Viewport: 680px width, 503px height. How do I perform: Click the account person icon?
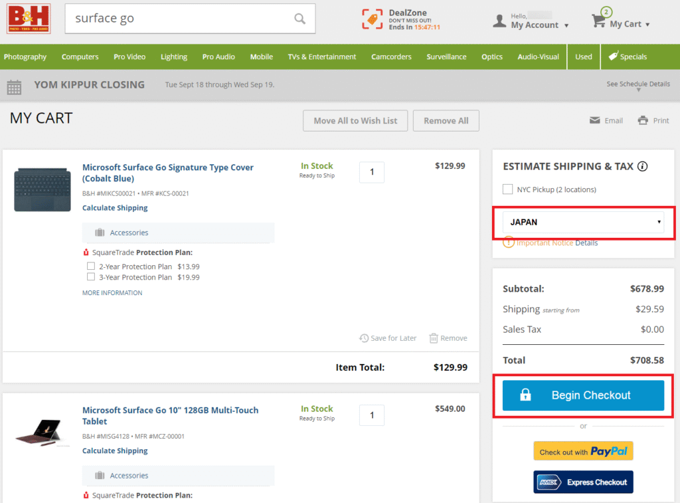pos(499,21)
